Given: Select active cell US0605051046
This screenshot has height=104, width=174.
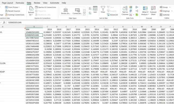Looking at the screenshot, I should coord(34,35).
